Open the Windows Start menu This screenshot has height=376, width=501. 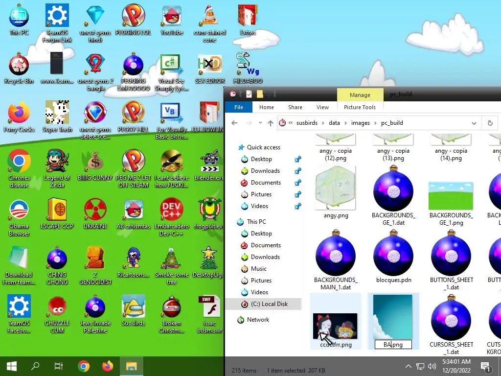[12, 366]
